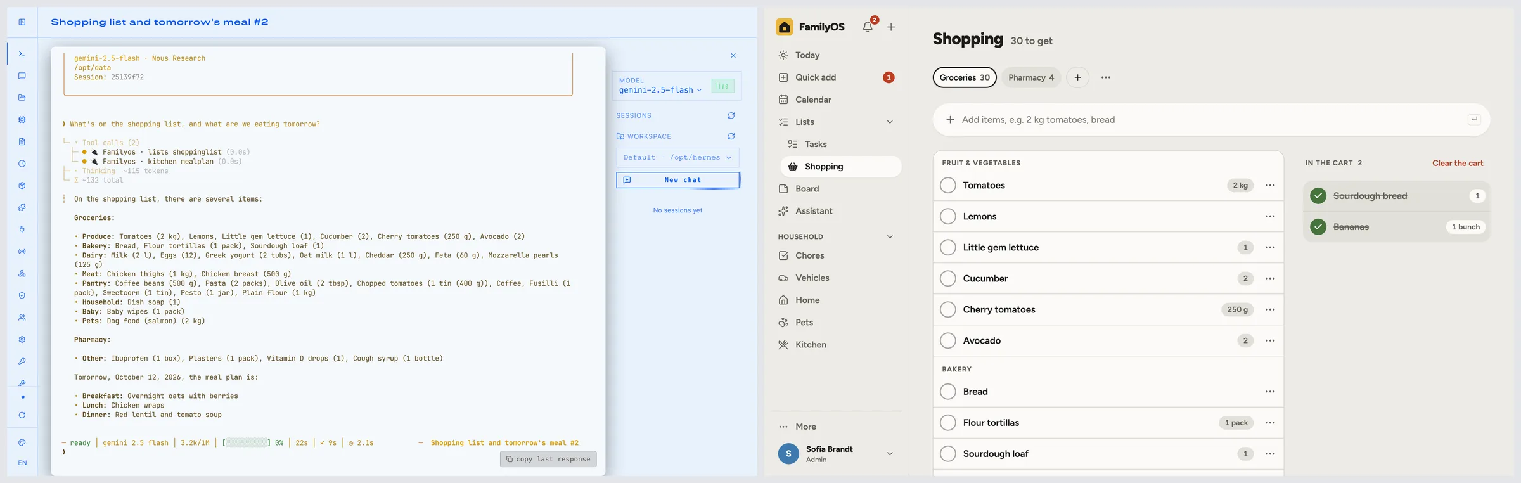Collapse the HOUSEHOLD section chevron
The height and width of the screenshot is (483, 1521).
pyautogui.click(x=890, y=236)
